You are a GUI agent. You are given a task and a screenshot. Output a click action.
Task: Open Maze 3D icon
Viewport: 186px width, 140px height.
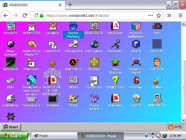click(x=157, y=44)
